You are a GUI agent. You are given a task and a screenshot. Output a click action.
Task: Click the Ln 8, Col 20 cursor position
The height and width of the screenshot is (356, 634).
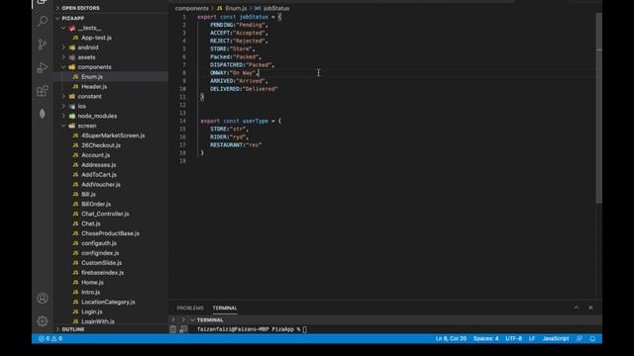(451, 338)
